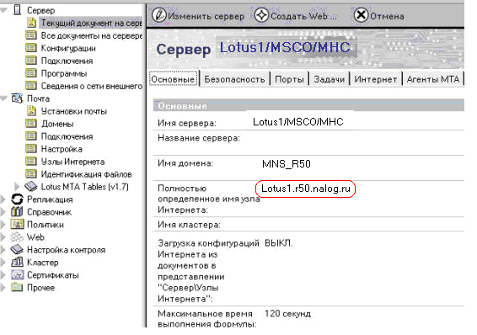Click the Настройка контроля book icon
The height and width of the screenshot is (335, 477).
tap(17, 250)
